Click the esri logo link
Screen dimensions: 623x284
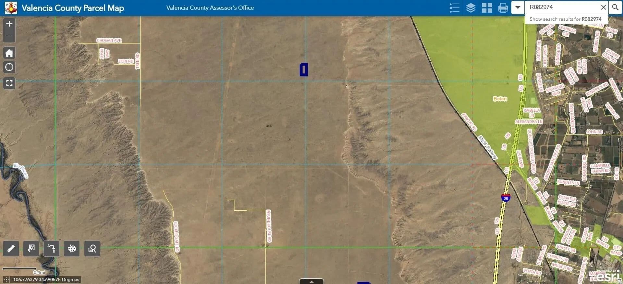point(608,277)
